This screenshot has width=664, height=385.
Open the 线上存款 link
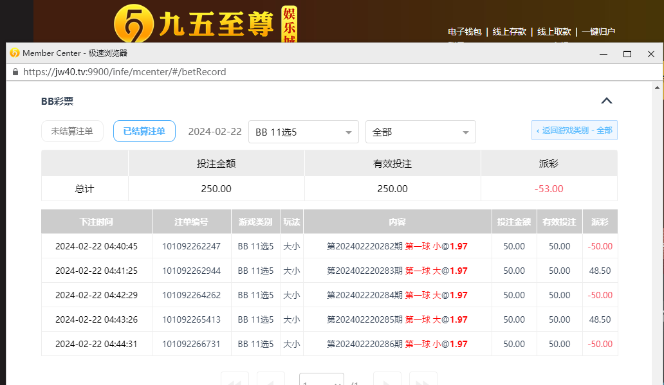coord(510,31)
